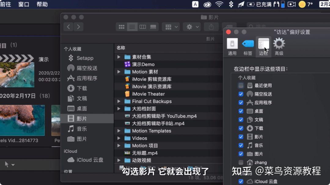
Task: Switch to list view in the Finder toolbar
Action: click(132, 26)
